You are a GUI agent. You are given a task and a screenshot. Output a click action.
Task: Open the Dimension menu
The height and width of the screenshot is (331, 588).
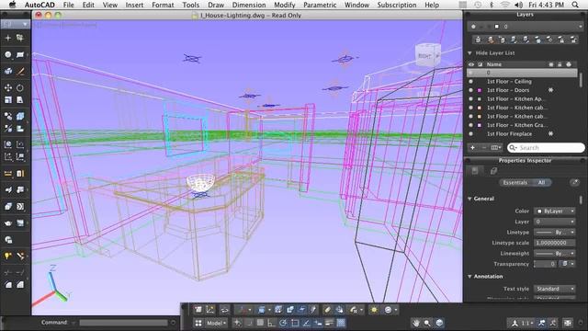[249, 5]
